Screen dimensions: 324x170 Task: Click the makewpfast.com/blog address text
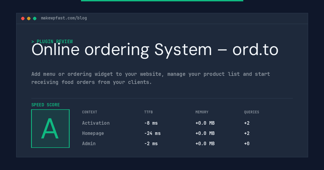pos(64,18)
